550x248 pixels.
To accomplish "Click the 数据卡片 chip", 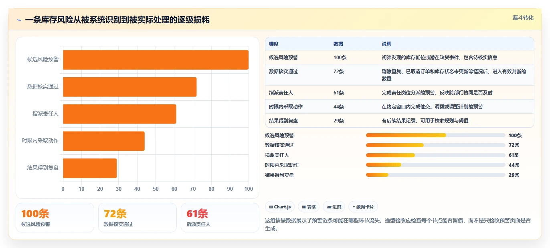I will [363, 207].
